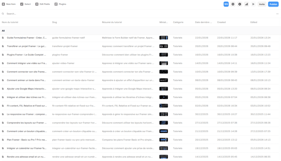Screen dimensions: 281x161
Task: Click the Résumé du tutoriel column header
Action: pyautogui.click(x=112, y=22)
